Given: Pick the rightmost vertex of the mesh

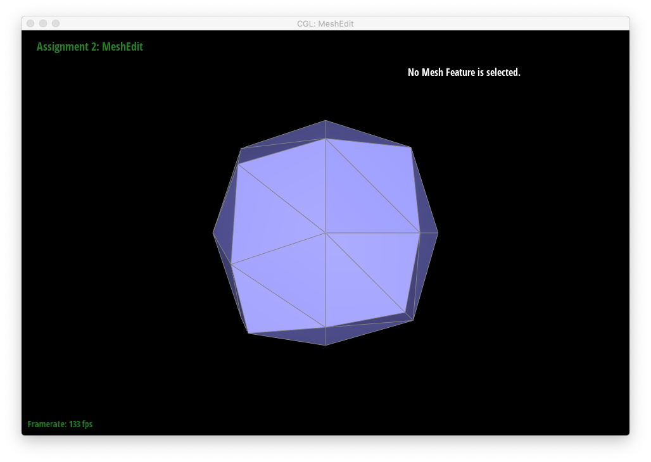Looking at the screenshot, I should [x=438, y=233].
